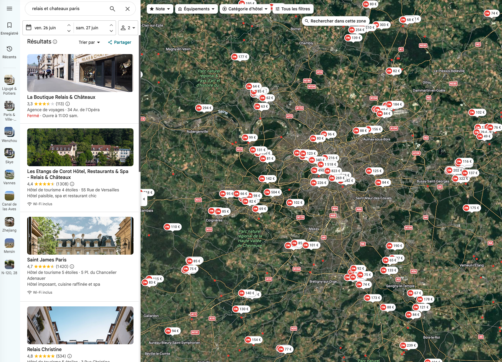Open recent item Canal de las Aves

(x=9, y=201)
